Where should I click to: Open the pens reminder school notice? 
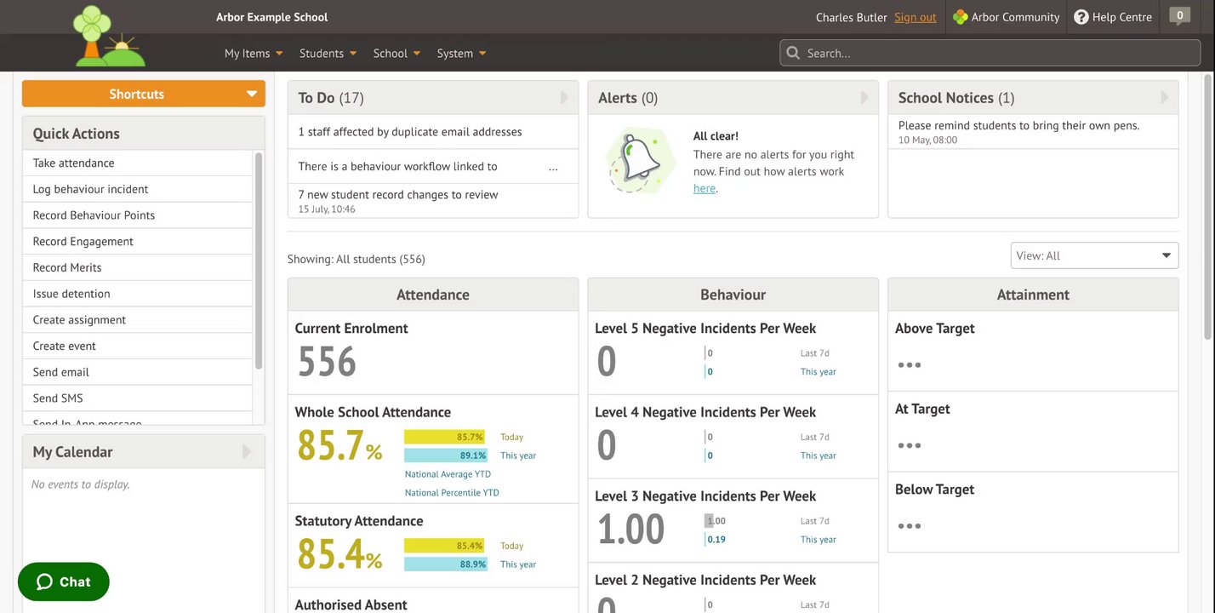1033,132
